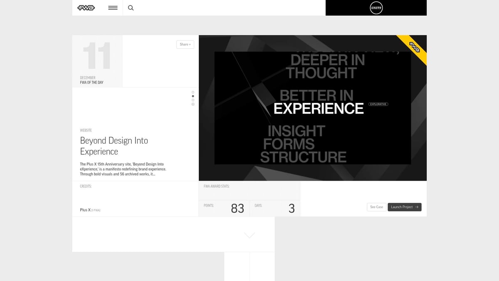Select the third carousel dot indicator
499x281 pixels.
pos(193,100)
